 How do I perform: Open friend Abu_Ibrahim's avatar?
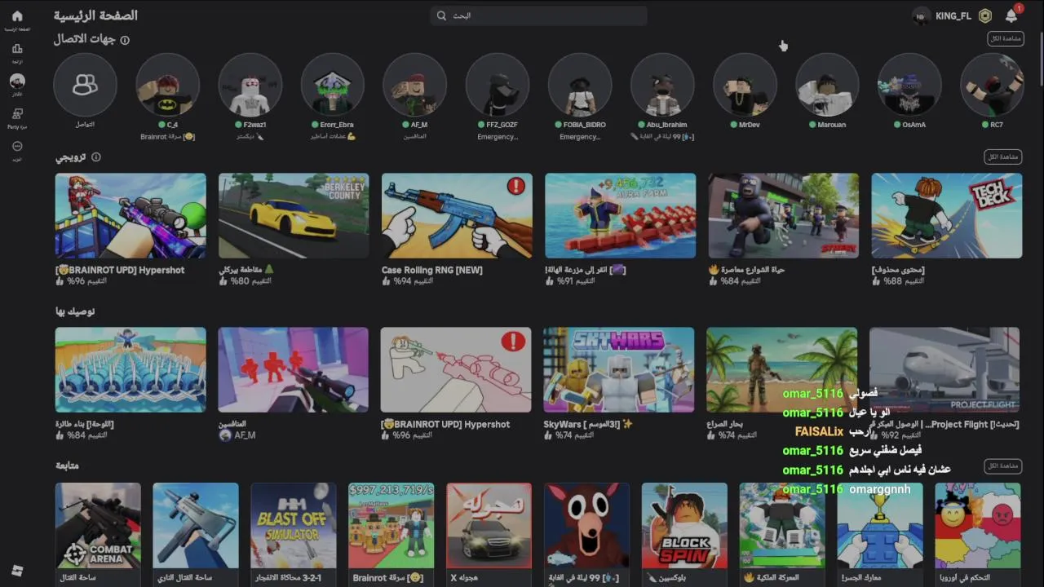click(662, 85)
